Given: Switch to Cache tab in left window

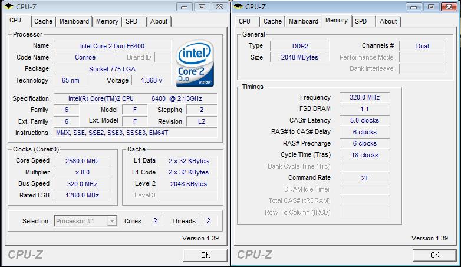Looking at the screenshot, I should [43, 21].
